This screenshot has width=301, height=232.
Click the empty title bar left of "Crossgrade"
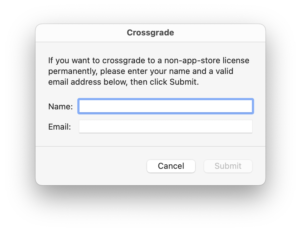tap(79, 33)
